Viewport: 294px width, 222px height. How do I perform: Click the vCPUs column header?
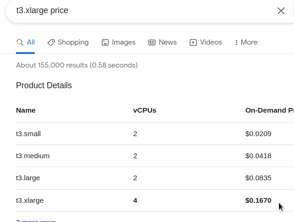(144, 110)
